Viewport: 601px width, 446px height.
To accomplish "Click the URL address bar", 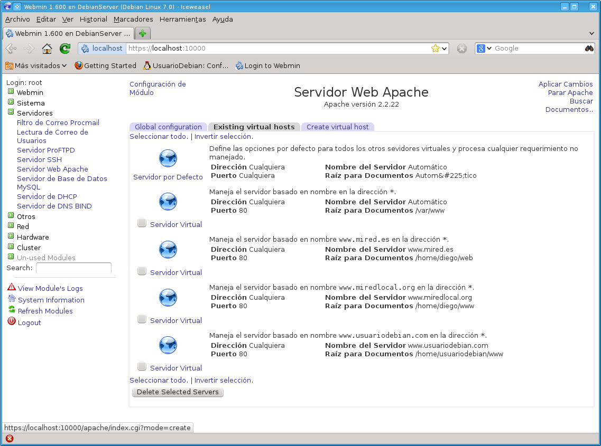I will click(x=279, y=48).
